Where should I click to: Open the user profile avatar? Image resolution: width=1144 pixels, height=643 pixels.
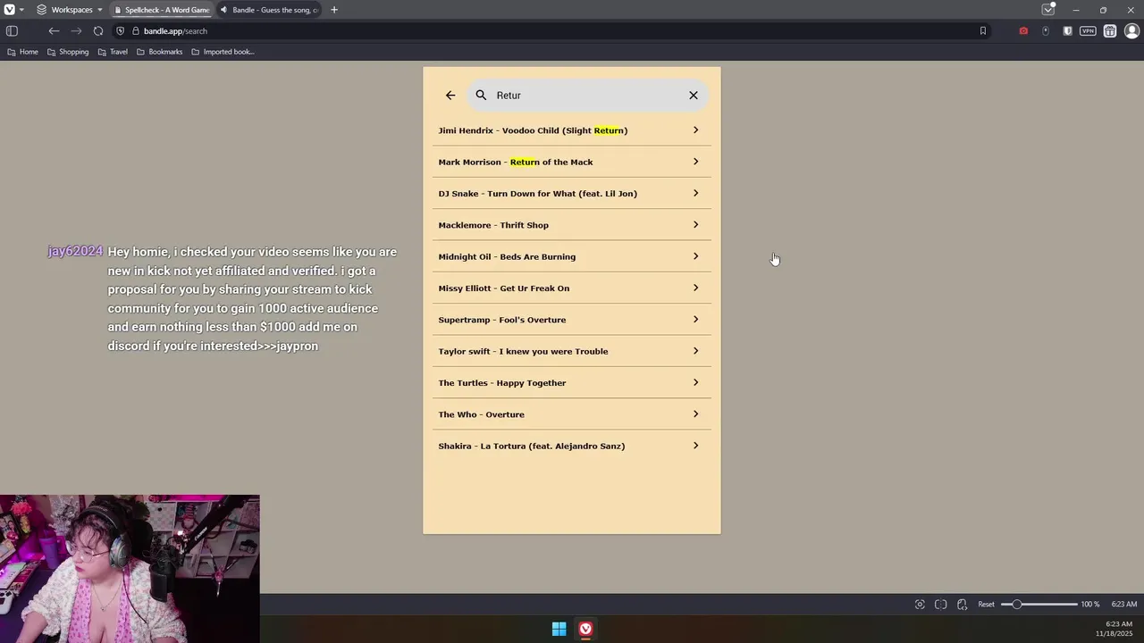click(x=1131, y=31)
